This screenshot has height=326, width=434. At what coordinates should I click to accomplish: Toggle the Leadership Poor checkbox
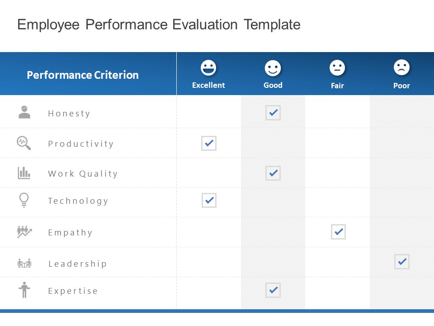click(x=402, y=262)
